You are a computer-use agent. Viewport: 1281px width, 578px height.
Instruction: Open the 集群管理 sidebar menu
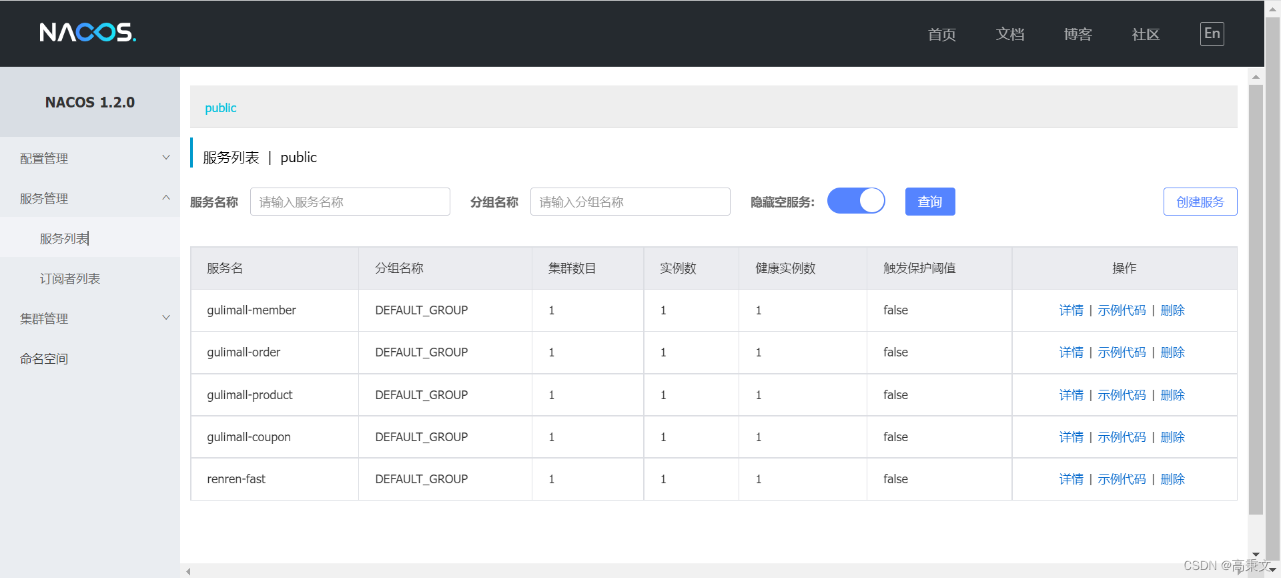90,318
